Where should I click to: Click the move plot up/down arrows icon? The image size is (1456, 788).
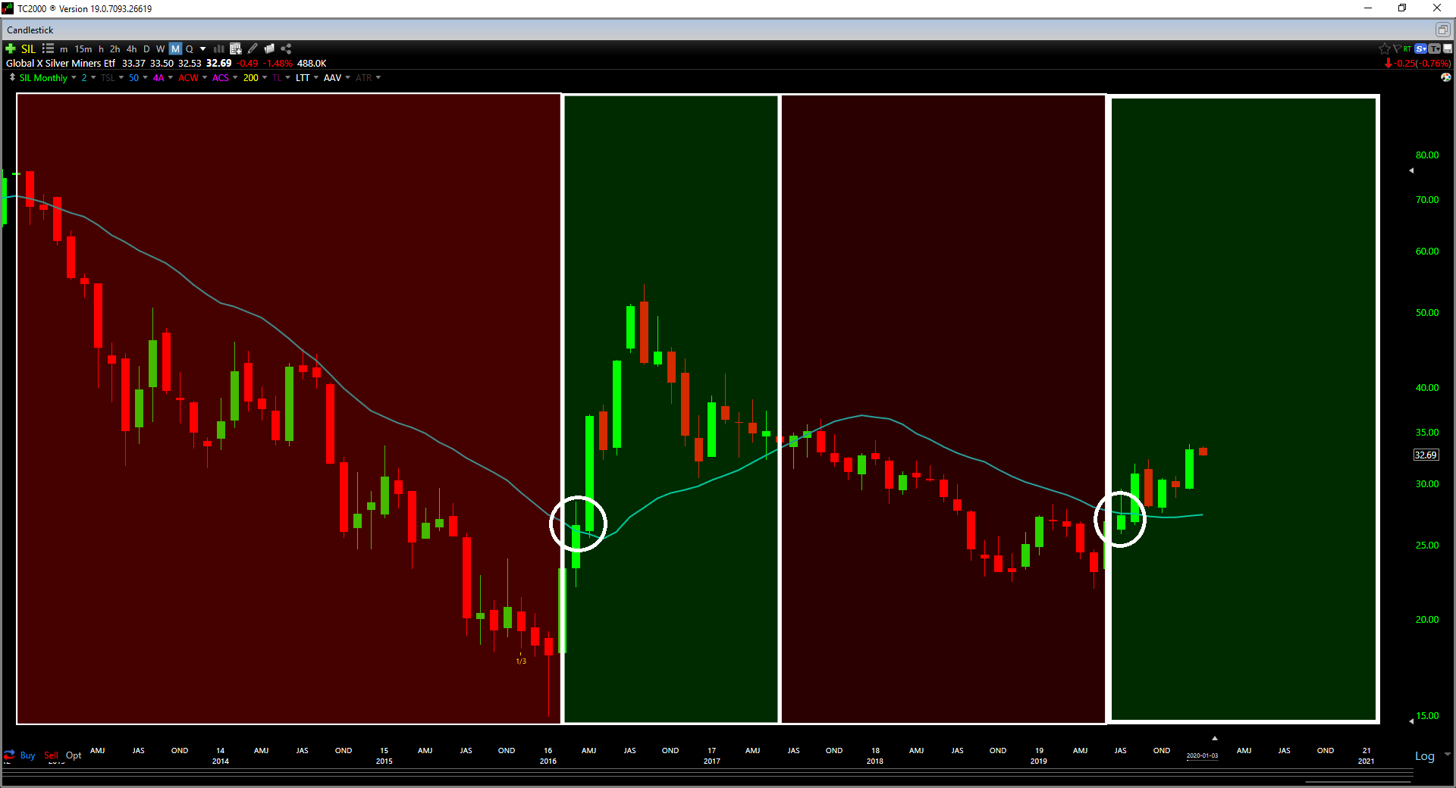point(12,77)
